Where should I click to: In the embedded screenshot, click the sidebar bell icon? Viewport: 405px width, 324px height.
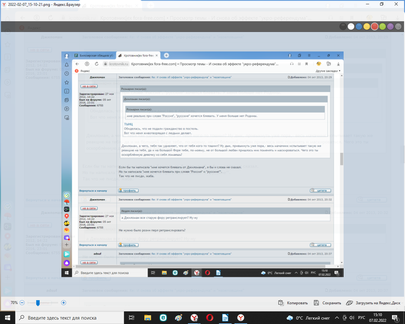[x=67, y=64]
